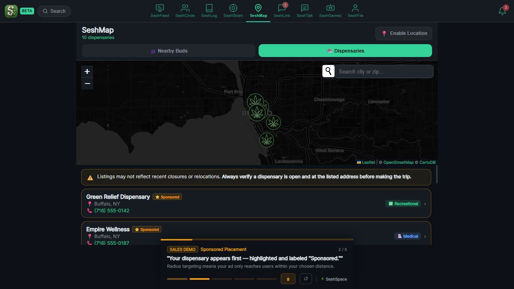Click the '2 / 5' demo slide counter
Screen dimensions: 514x289
tap(343, 249)
